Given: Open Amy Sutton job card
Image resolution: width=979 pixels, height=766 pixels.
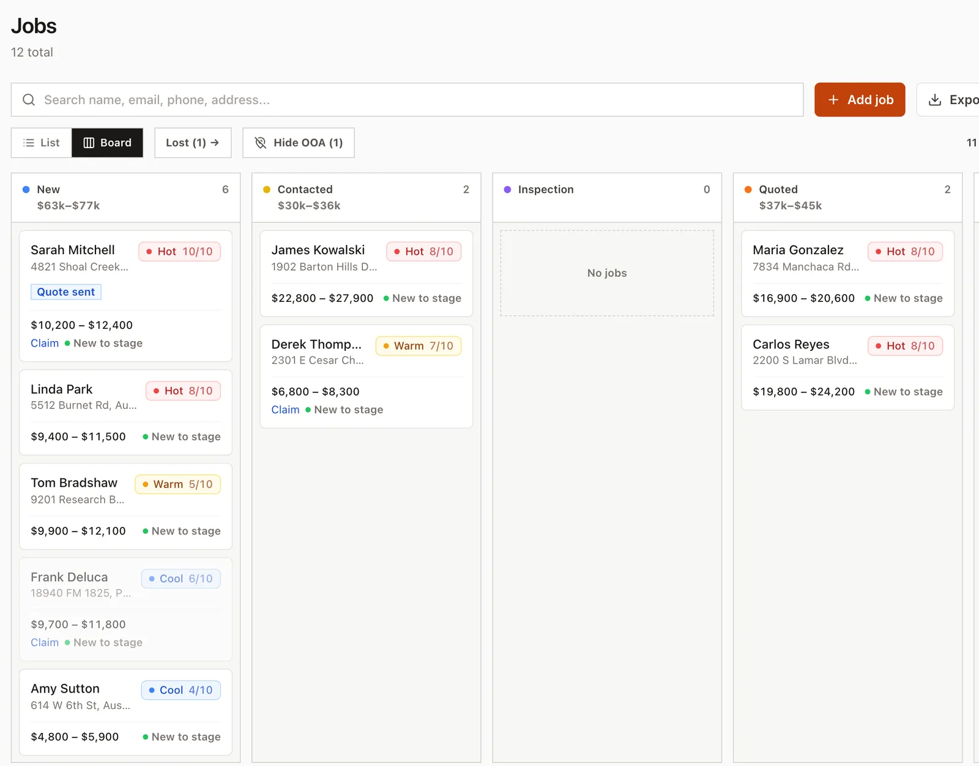Looking at the screenshot, I should (125, 712).
